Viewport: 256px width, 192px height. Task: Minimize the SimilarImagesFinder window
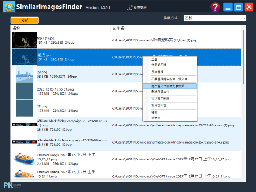point(228,7)
